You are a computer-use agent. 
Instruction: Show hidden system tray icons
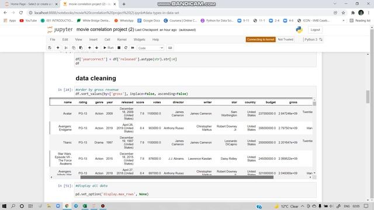[x=302, y=206]
